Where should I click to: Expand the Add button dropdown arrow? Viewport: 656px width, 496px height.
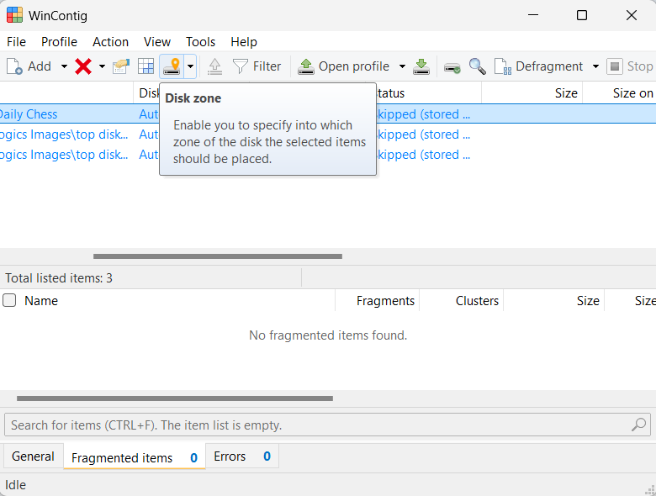(x=64, y=66)
